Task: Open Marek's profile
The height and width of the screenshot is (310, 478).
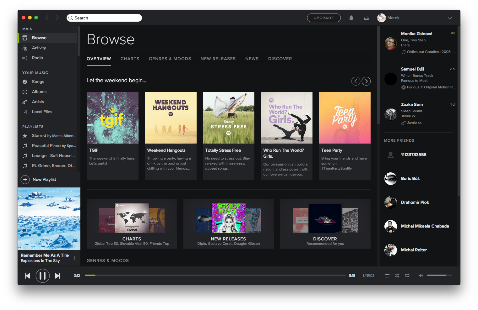Action: click(388, 18)
